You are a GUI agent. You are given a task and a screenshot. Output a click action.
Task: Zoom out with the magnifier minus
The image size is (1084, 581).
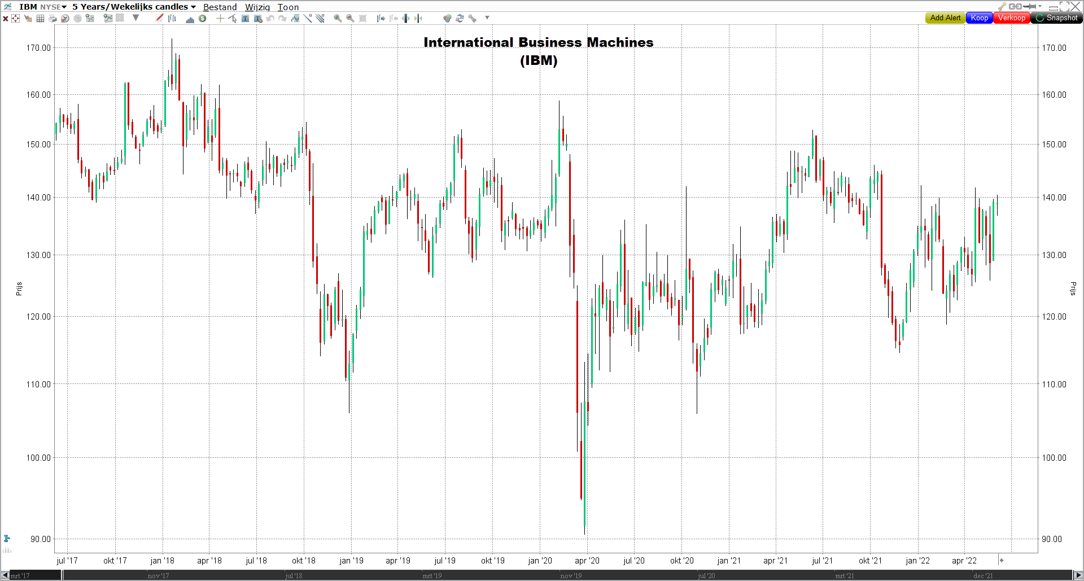click(x=350, y=19)
